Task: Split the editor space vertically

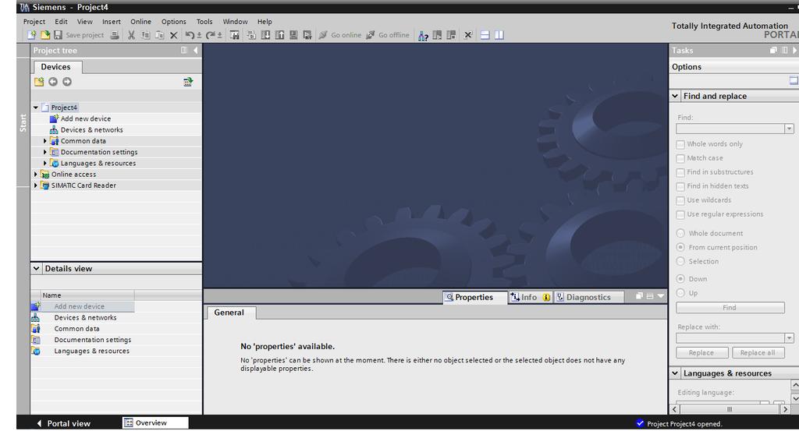Action: (x=499, y=35)
